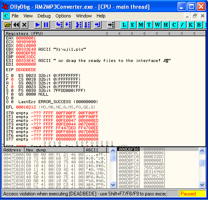Image resolution: width=208 pixels, height=200 pixels.
Task: Toggle the D flag value
Action: pos(12,98)
